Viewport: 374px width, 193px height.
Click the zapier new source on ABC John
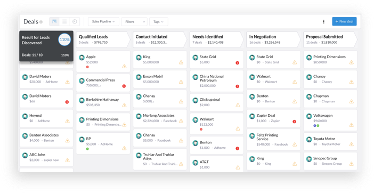pos(51,160)
